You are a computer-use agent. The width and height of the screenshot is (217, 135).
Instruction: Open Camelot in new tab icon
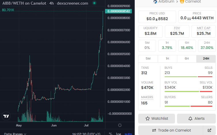coord(210,130)
